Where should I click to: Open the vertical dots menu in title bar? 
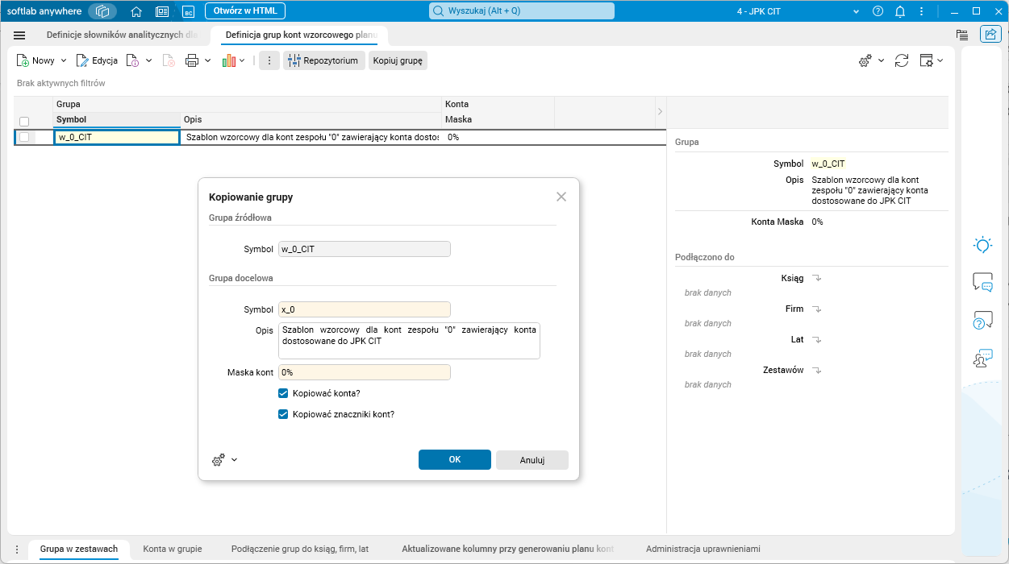tap(921, 11)
